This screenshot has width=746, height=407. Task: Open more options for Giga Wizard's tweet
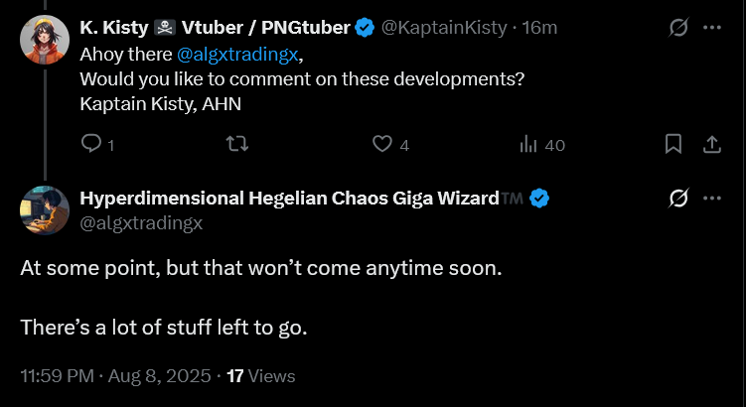tap(712, 199)
